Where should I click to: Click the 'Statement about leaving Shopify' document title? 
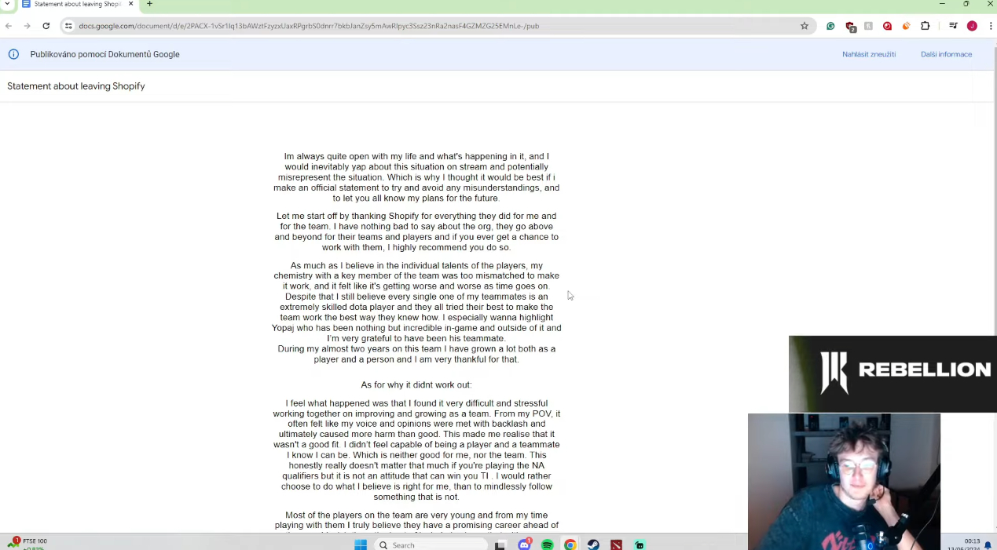(x=76, y=86)
